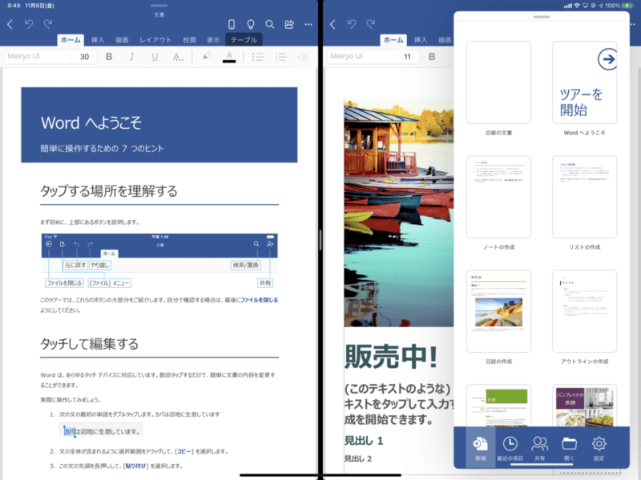
Task: Choose the 日誌の作成 template
Action: click(498, 311)
